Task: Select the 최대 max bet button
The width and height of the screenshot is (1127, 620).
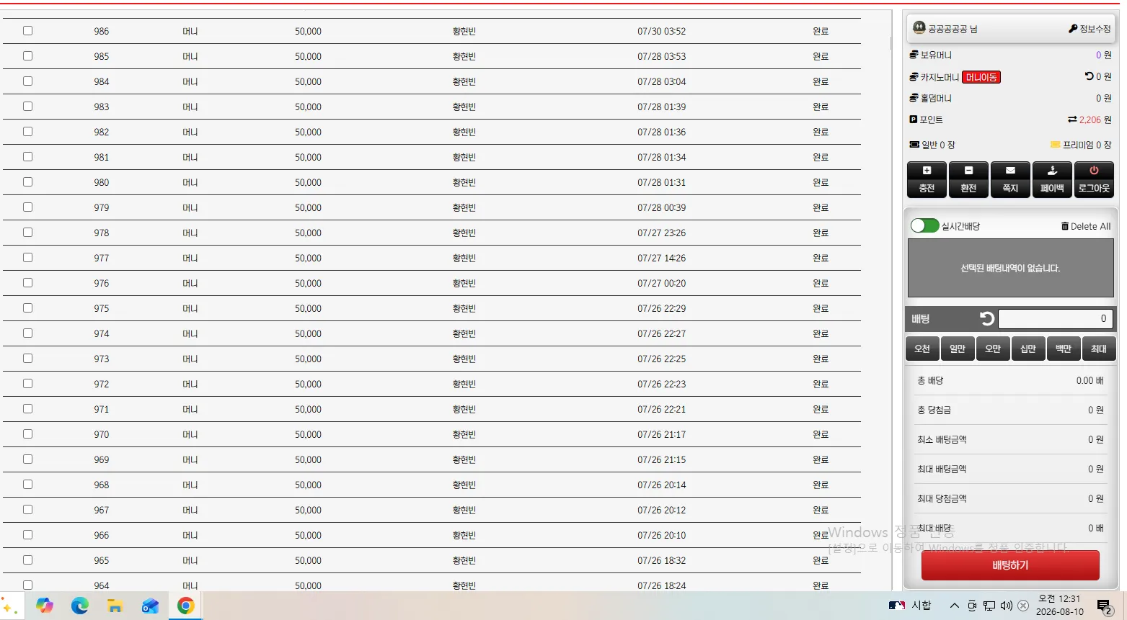Action: tap(1099, 349)
